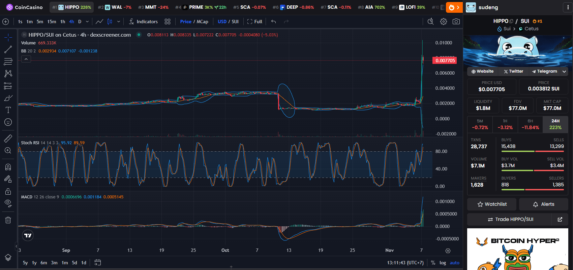
Task: Toggle auto scale mode
Action: (x=455, y=263)
